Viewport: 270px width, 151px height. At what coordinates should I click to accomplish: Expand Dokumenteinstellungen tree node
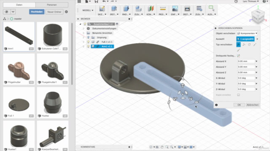point(84,29)
